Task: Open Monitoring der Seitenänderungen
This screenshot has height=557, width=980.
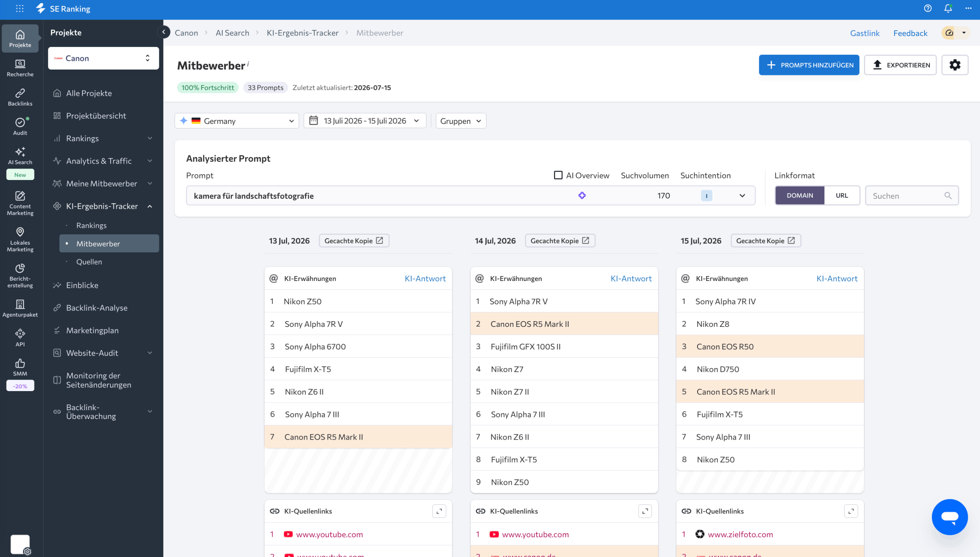Action: tap(98, 380)
